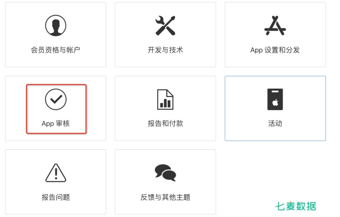Choose 反馈与其他主题 label
This screenshot has height=217, width=340.
point(165,197)
